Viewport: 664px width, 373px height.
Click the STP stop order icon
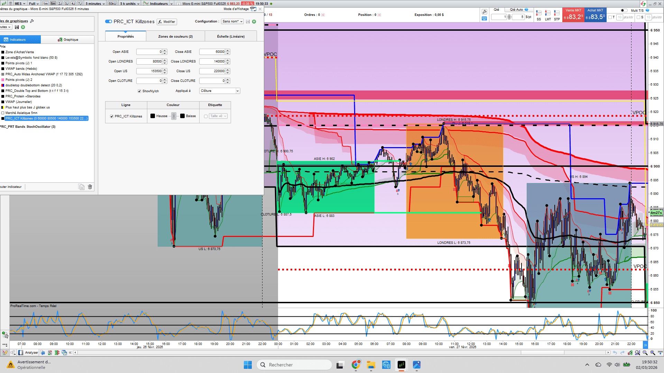[556, 13]
